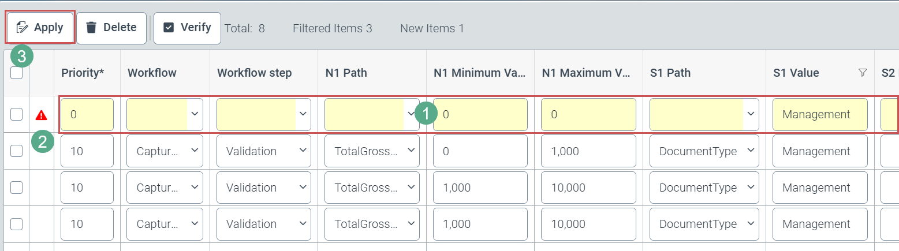Select the checkbox of the 0 to 1,000 row
The height and width of the screenshot is (251, 899).
click(x=17, y=151)
